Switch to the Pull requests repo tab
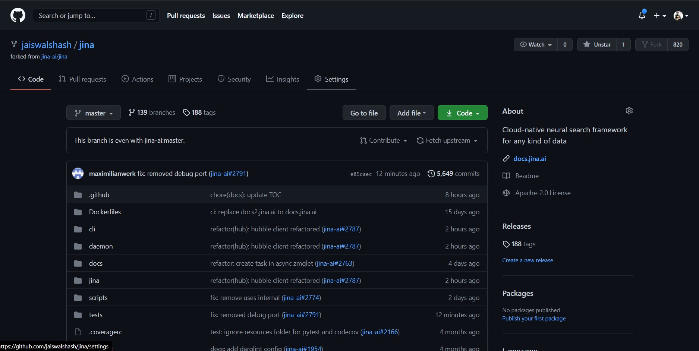699x351 pixels. click(x=82, y=79)
